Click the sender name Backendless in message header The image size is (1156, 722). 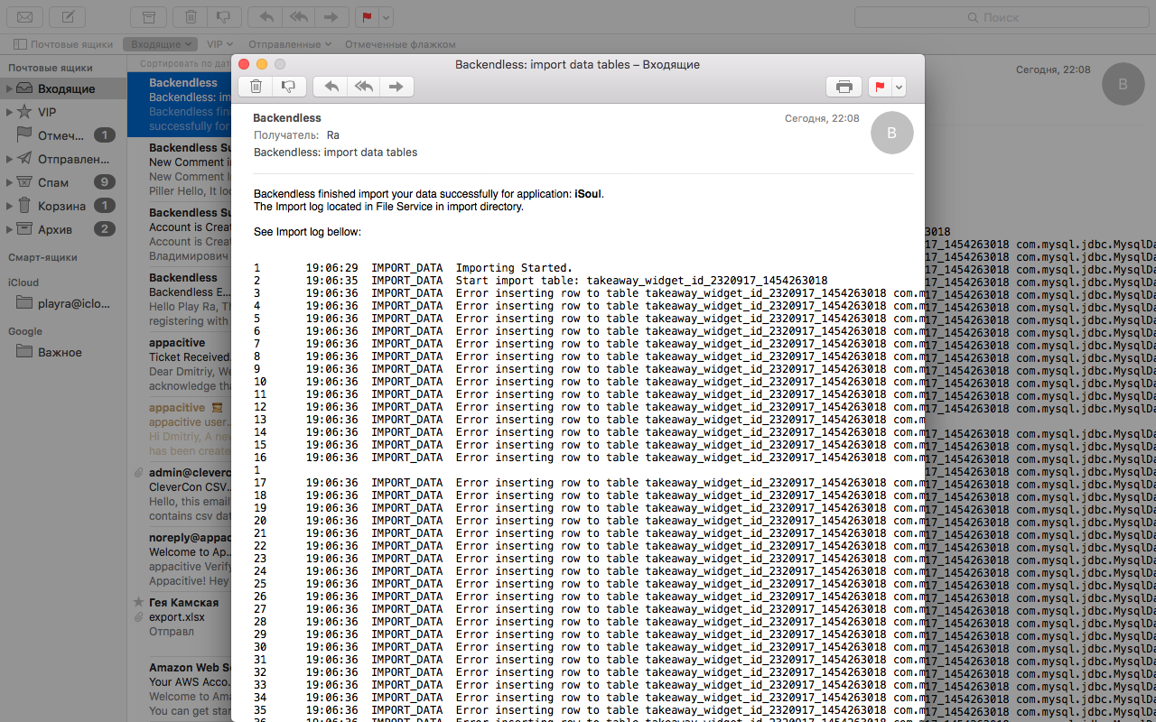pyautogui.click(x=287, y=118)
